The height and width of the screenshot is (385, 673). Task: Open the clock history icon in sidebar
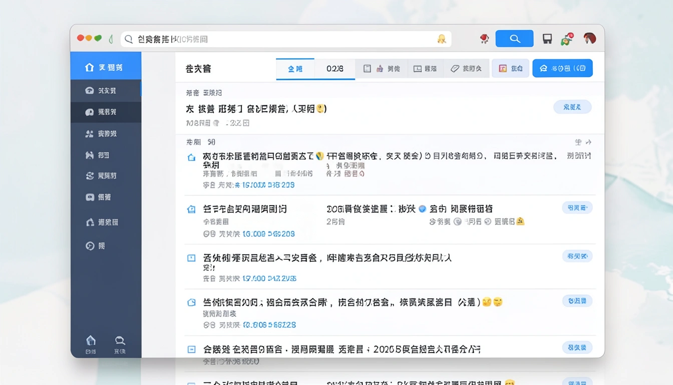coord(90,246)
